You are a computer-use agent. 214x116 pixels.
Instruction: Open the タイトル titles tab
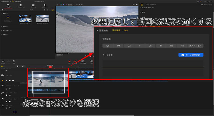coord(33,6)
